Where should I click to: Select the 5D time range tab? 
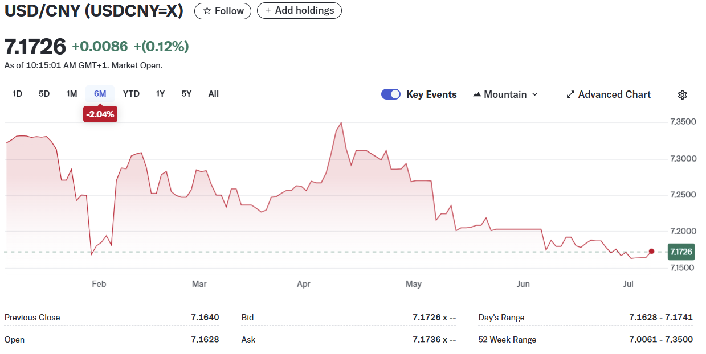coord(44,94)
